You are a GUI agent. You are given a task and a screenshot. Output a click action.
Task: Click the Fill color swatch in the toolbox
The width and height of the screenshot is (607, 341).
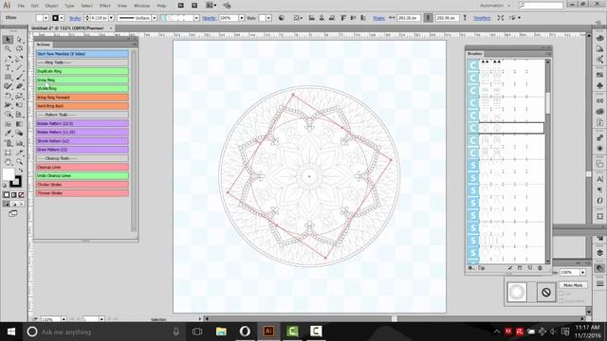pos(9,174)
